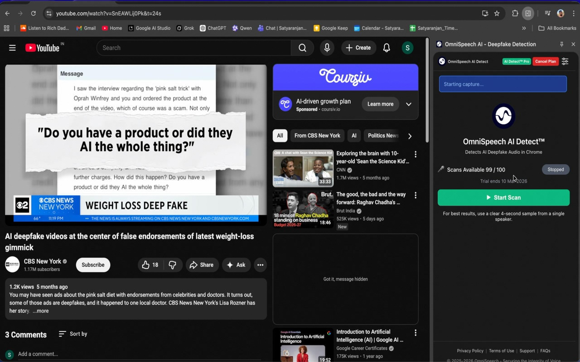Viewport: 580px width, 362px height.
Task: Open Chrome extensions puzzle icon
Action: [515, 14]
